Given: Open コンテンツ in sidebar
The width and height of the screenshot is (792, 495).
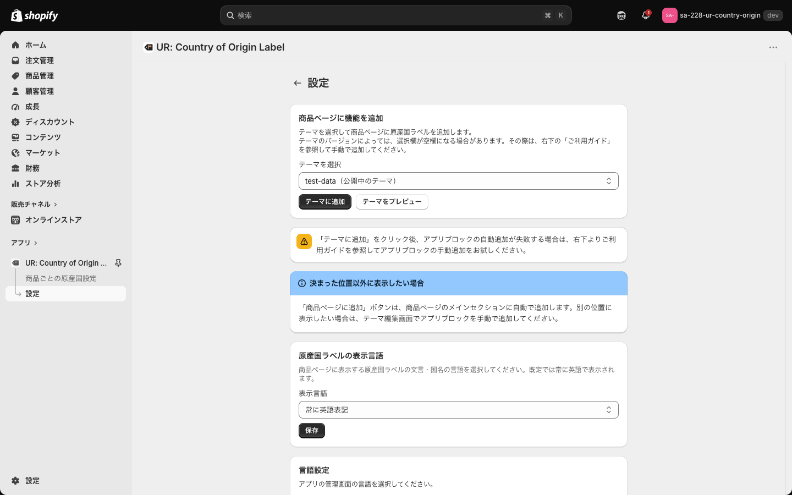Looking at the screenshot, I should (x=65, y=137).
